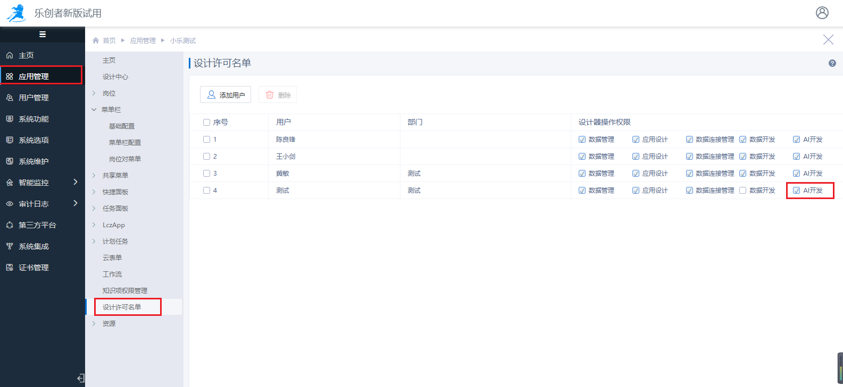Enable 数据开发 for user 测试
The image size is (843, 387).
click(742, 191)
